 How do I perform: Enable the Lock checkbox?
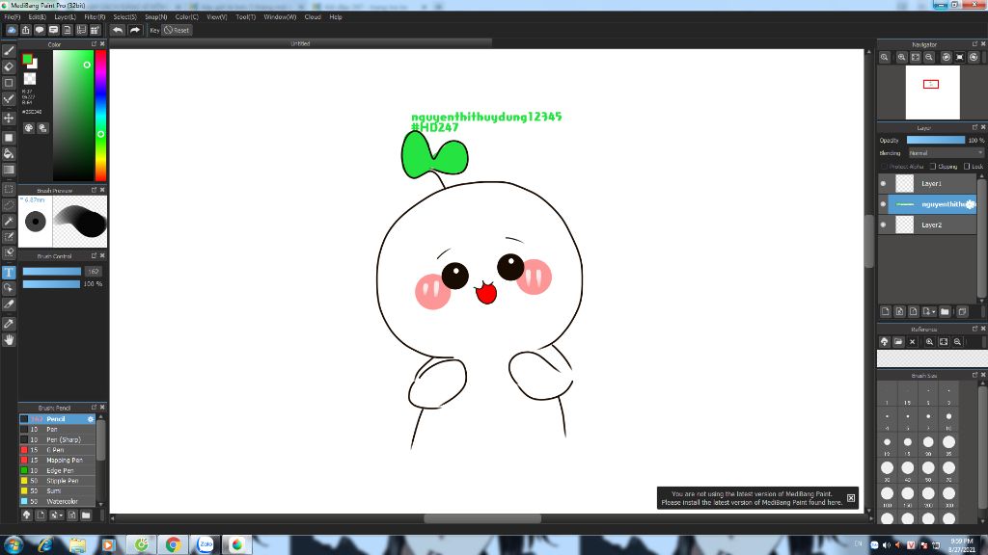[967, 167]
